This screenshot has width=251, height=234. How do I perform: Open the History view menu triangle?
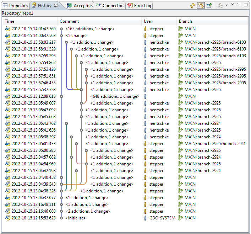coord(233,4)
